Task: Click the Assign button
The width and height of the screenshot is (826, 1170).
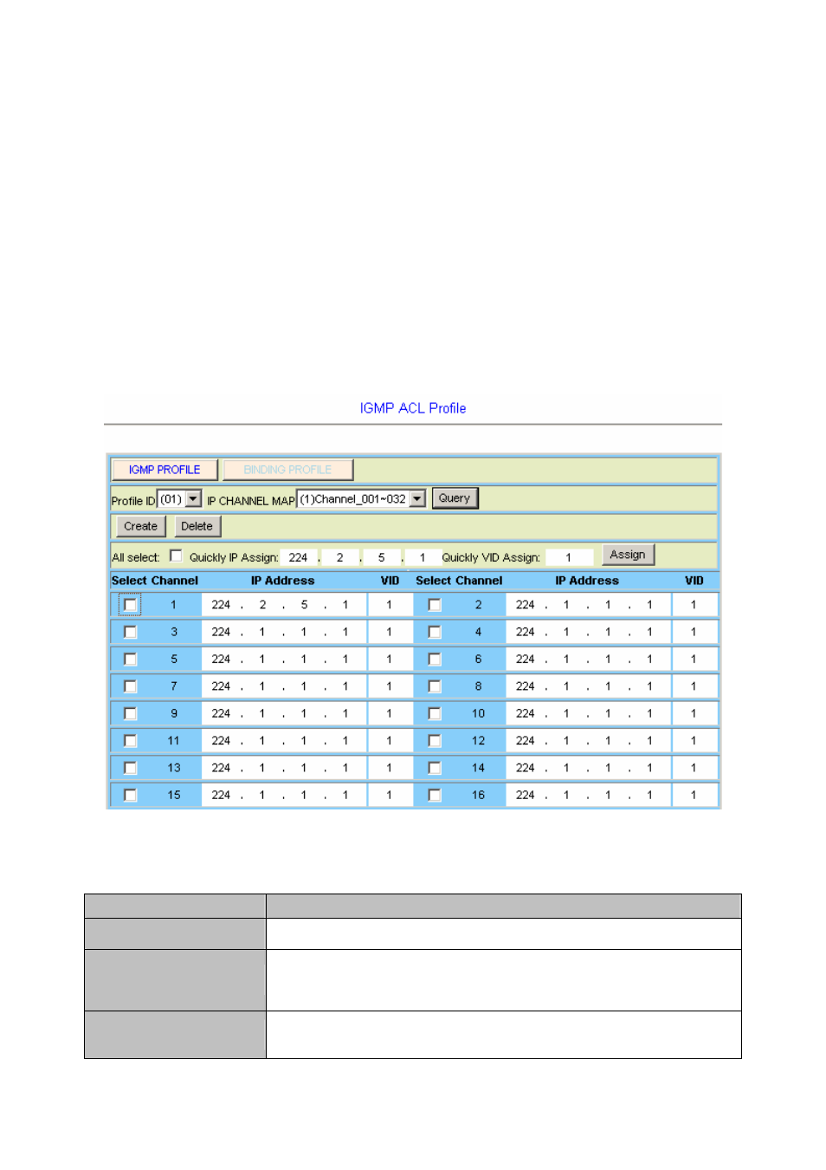Action: point(628,555)
